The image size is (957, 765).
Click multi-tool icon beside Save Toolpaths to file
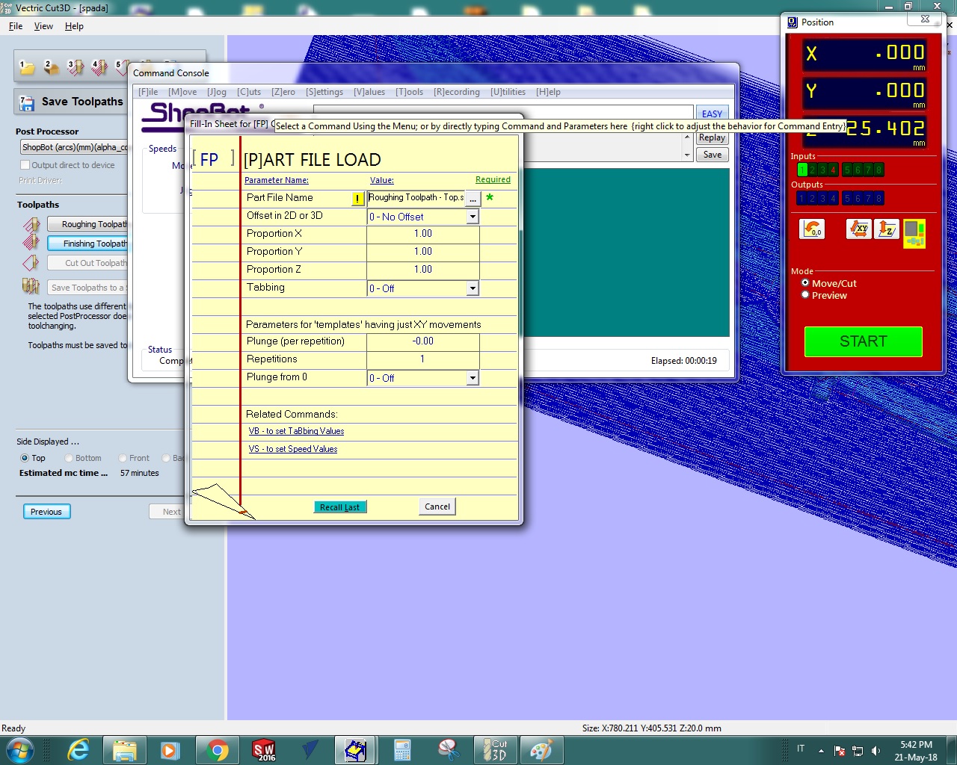point(31,286)
